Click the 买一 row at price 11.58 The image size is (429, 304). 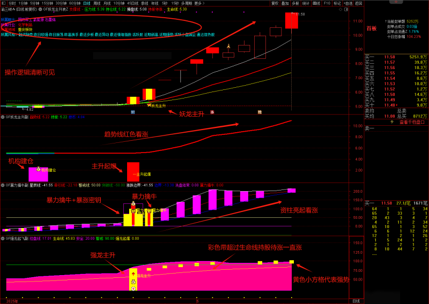pos(396,56)
